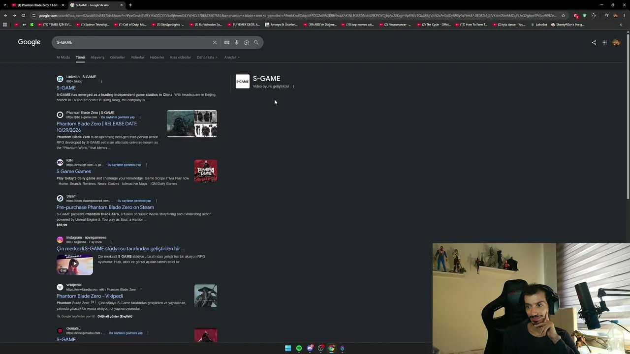Viewport: 630px width, 354px height.
Task: Open the 'Neuromancer' bookmark
Action: pos(395,24)
